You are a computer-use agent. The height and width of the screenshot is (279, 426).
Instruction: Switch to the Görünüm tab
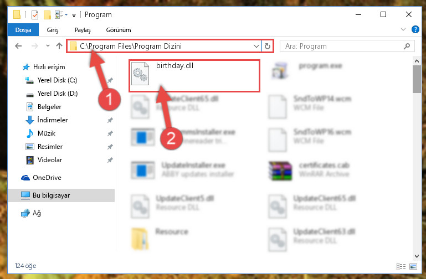tap(119, 30)
